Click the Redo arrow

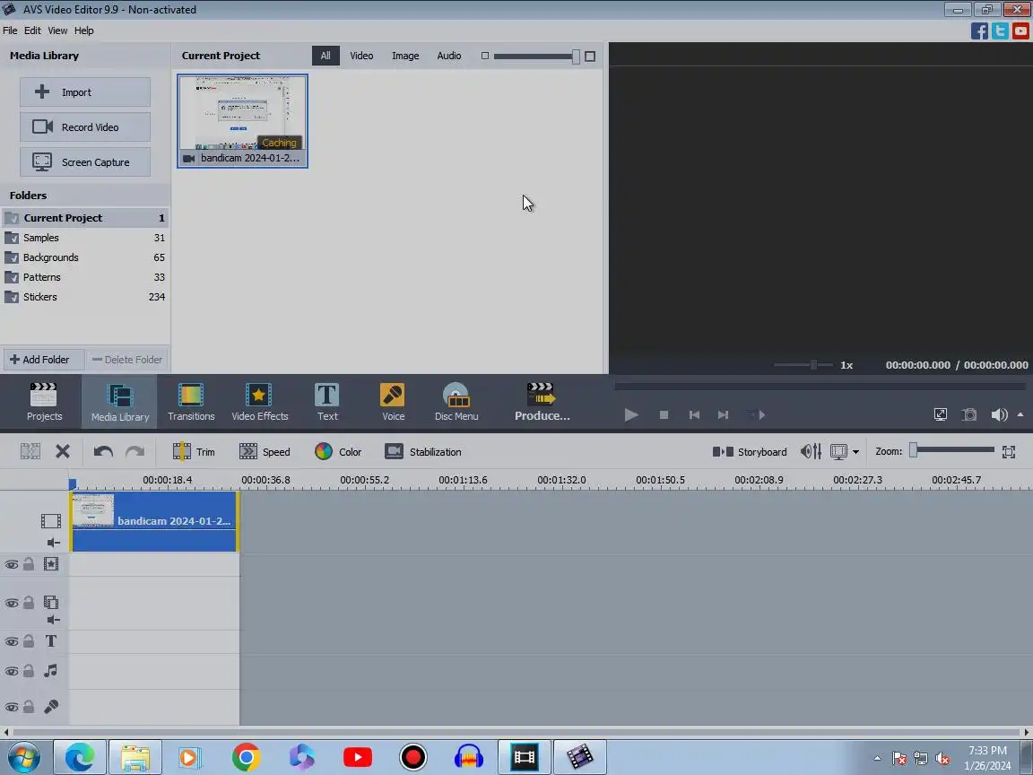135,451
